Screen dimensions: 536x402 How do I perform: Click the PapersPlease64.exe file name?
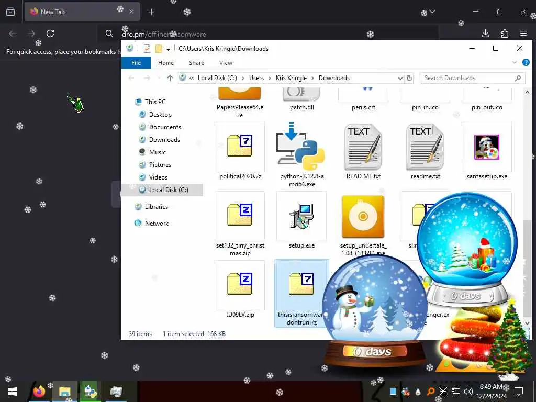pyautogui.click(x=240, y=111)
